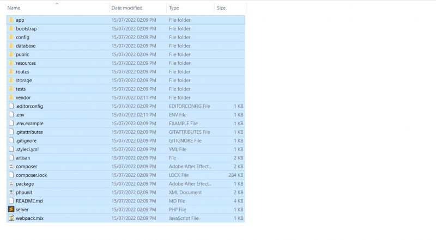Click the composer file icon
436x240 pixels.
11,167
